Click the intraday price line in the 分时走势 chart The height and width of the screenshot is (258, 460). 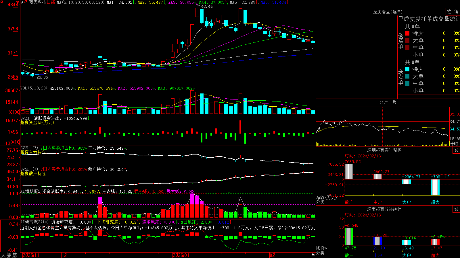(x=382, y=128)
